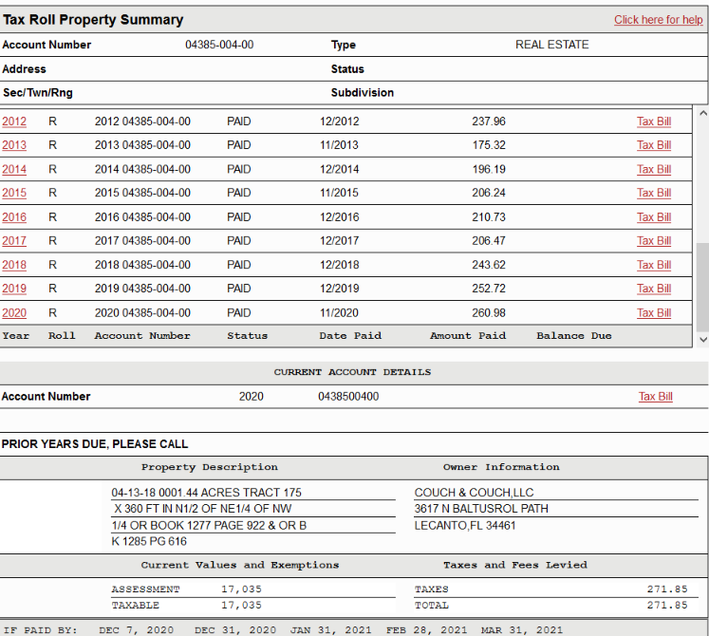
Task: Open the 2016 year link
Action: (14, 217)
